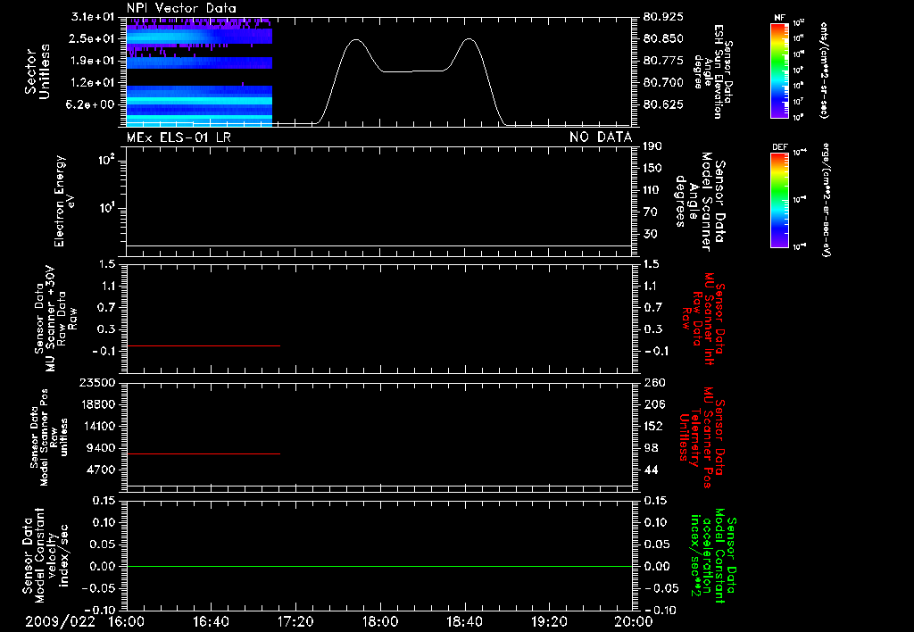
Task: Click the 1.9e+01 sector tick value
Action: click(x=93, y=61)
